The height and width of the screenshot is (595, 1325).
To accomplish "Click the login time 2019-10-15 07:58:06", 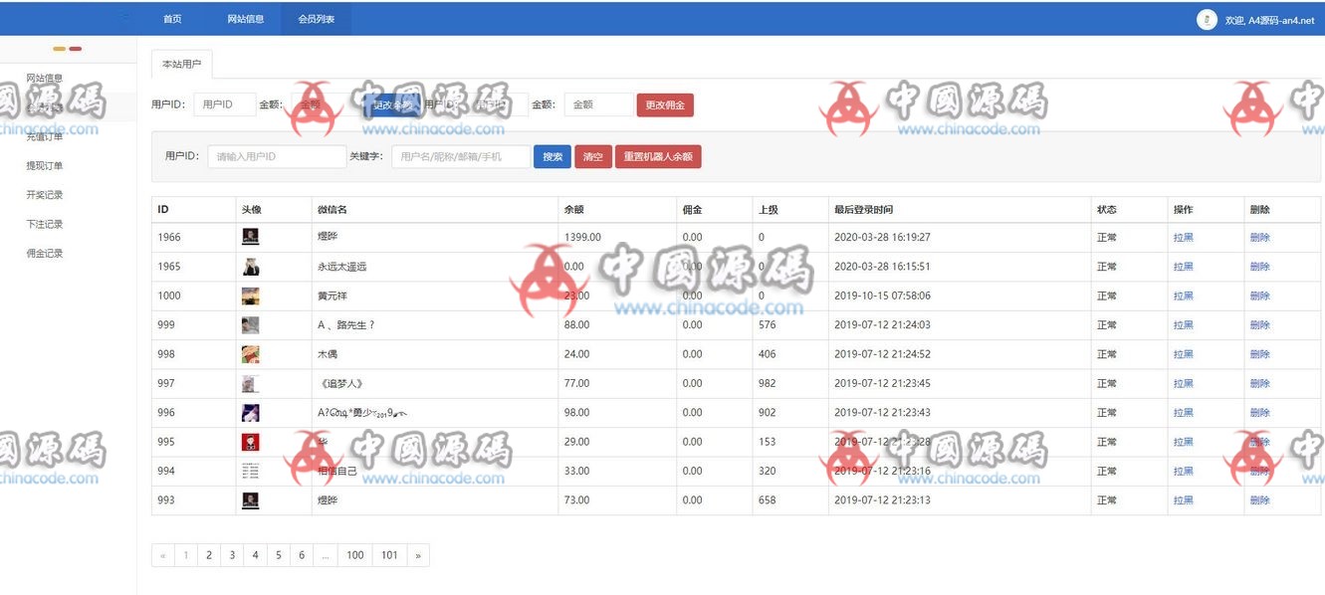I will 882,296.
